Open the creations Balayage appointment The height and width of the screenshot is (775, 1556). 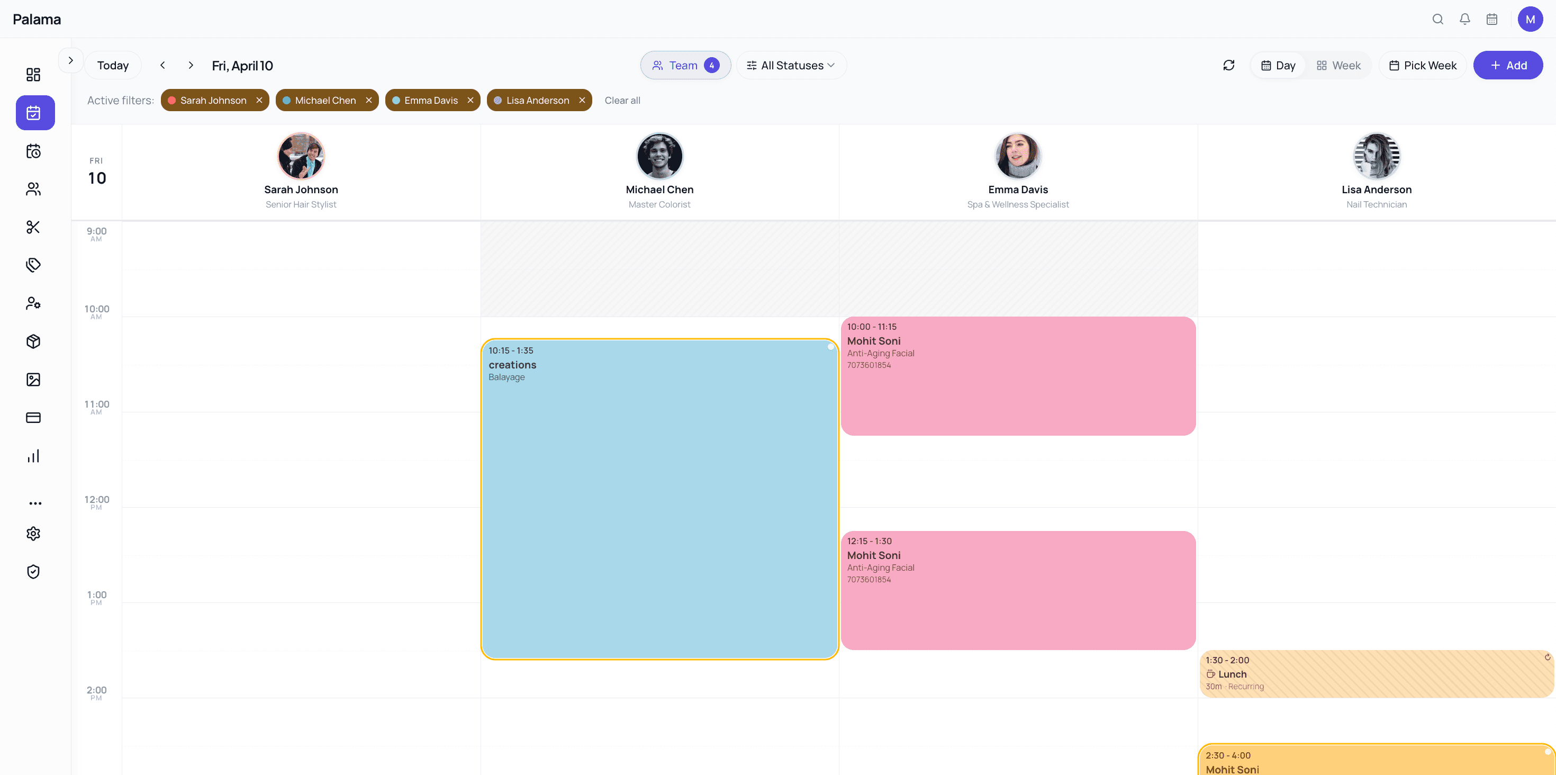(659, 499)
